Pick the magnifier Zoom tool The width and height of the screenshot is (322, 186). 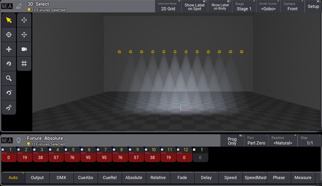point(9,78)
